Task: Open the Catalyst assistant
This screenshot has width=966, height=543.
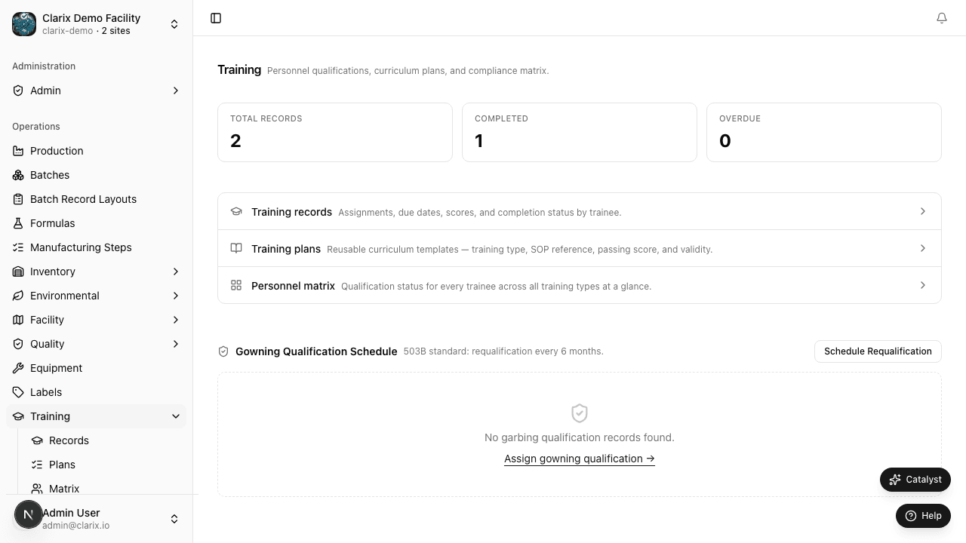Action: pyautogui.click(x=915, y=480)
